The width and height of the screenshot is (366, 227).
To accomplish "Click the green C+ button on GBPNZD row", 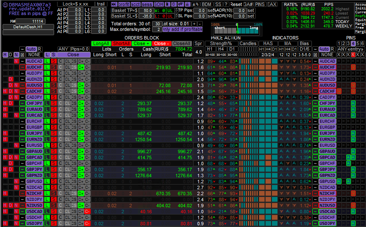I will 81,175.
